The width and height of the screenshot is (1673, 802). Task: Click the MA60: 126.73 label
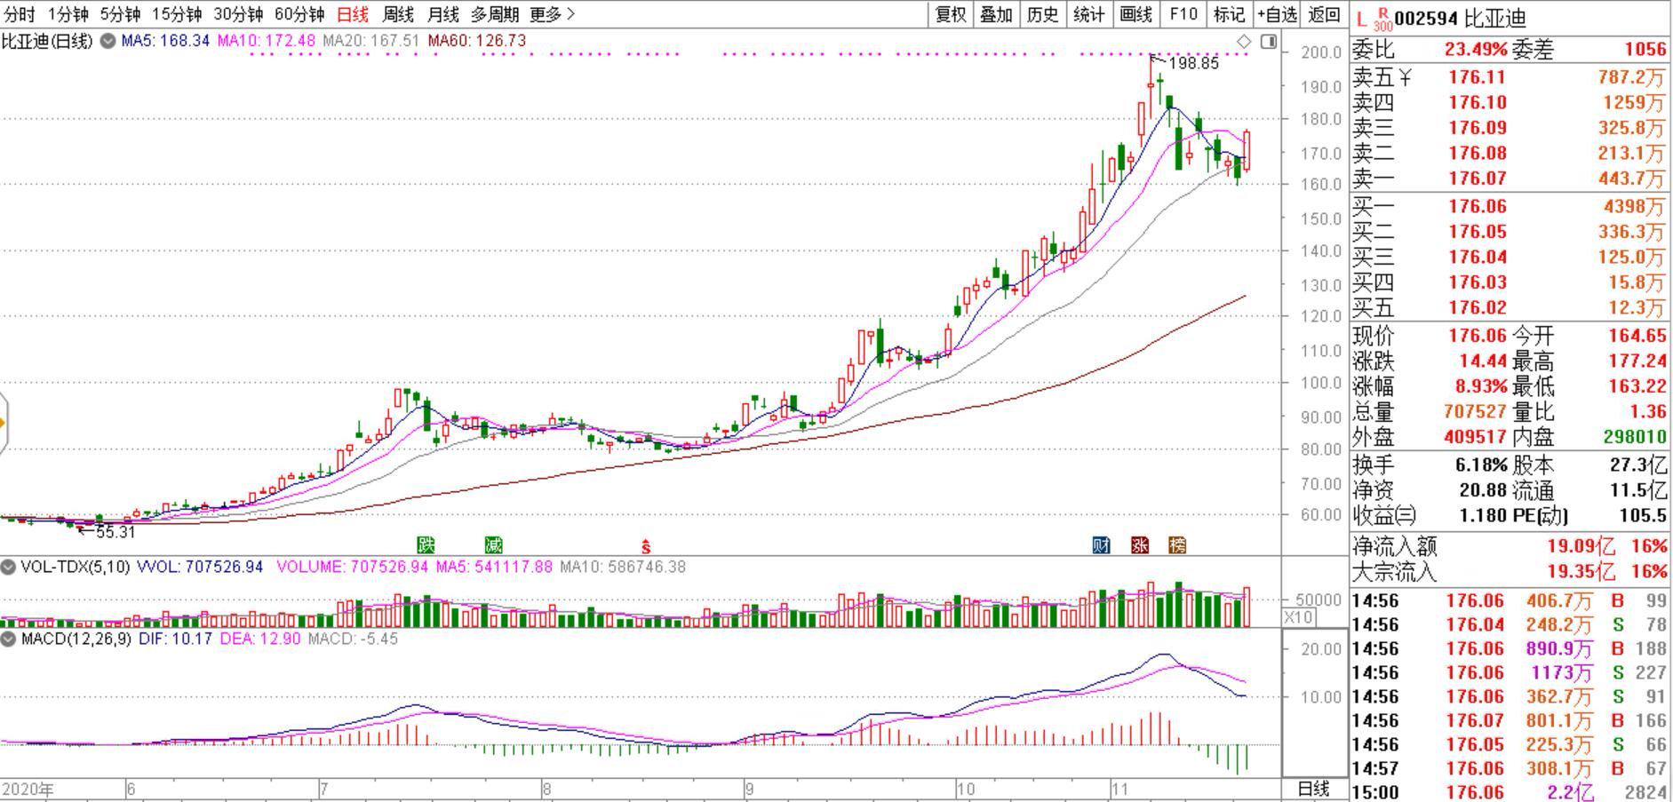[477, 41]
